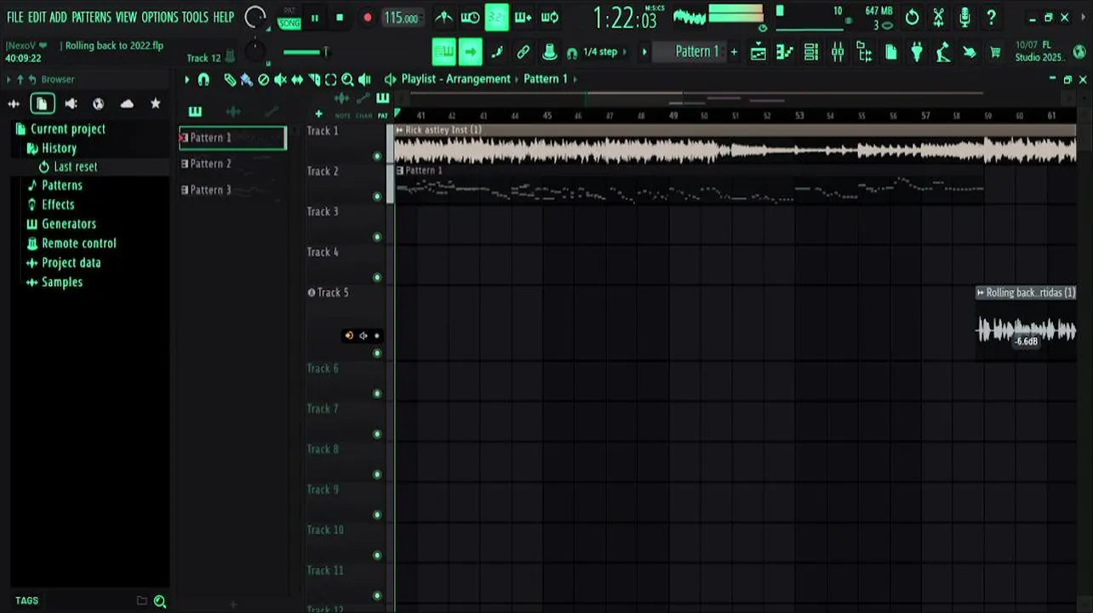
Task: Click the link icon for multilink controllers
Action: point(523,52)
